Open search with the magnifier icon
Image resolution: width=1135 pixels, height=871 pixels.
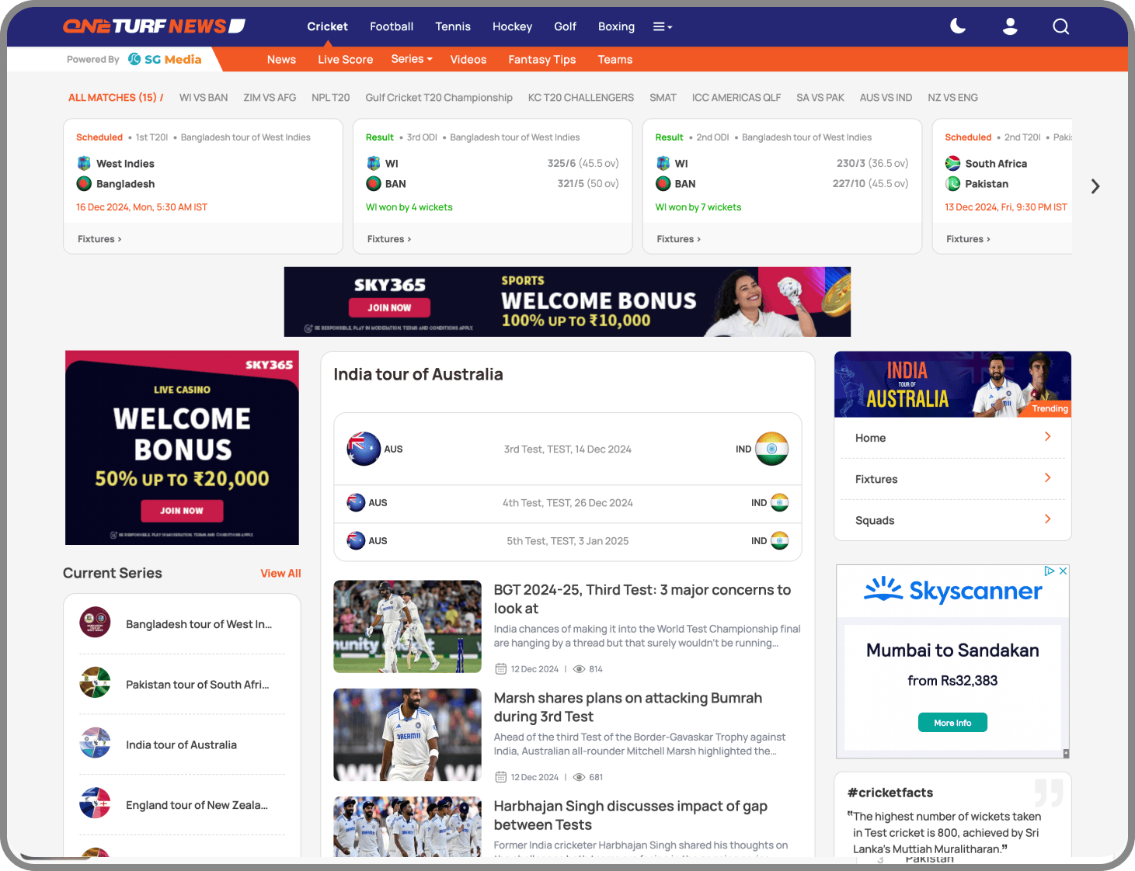1061,26
